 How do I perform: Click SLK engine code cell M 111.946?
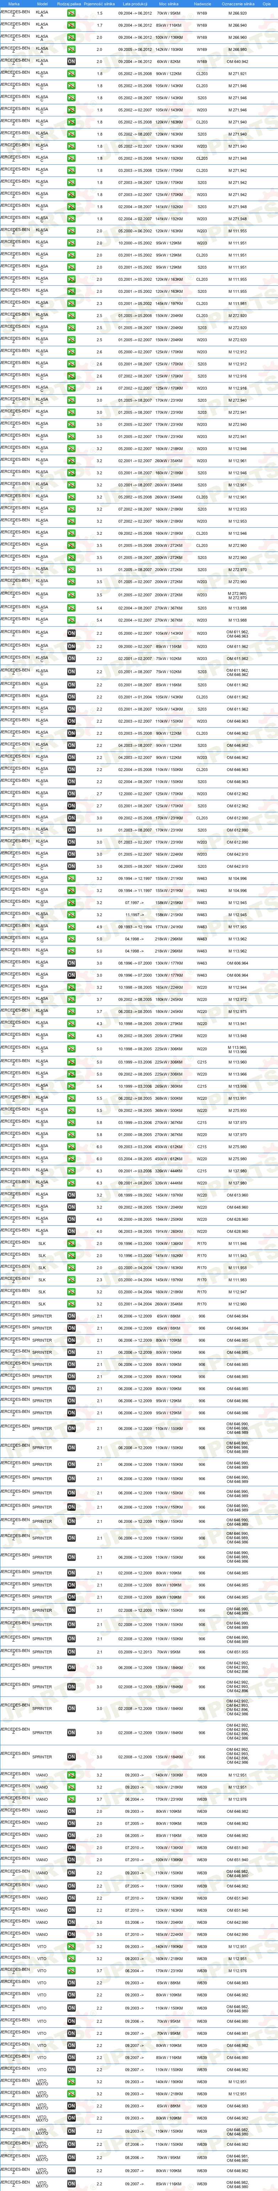point(238,1244)
